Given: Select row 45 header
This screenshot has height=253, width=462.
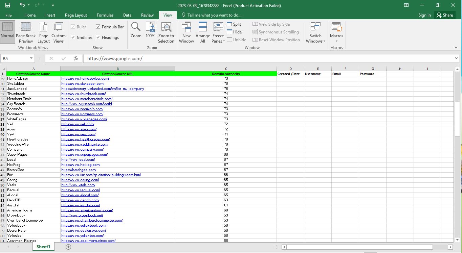Looking at the screenshot, I should coord(3,160).
